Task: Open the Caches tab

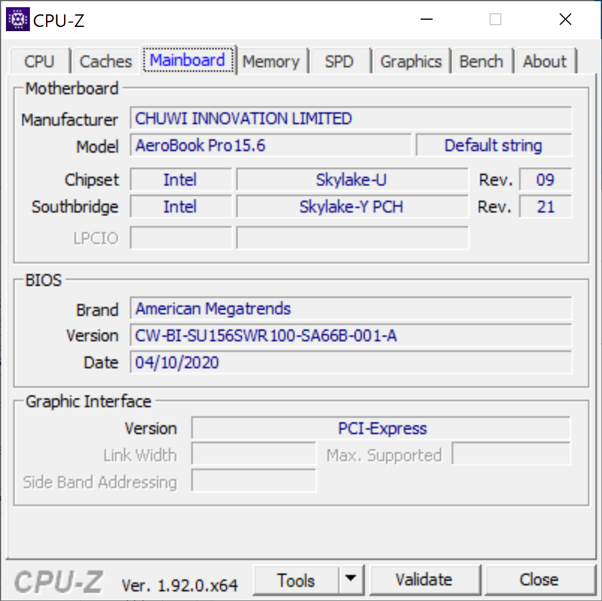Action: pos(105,62)
